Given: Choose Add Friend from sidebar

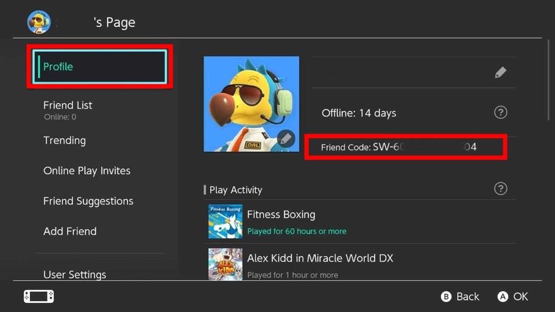Looking at the screenshot, I should coord(70,232).
